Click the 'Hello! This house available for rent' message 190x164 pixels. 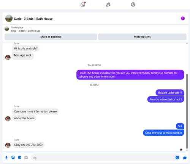130,75
